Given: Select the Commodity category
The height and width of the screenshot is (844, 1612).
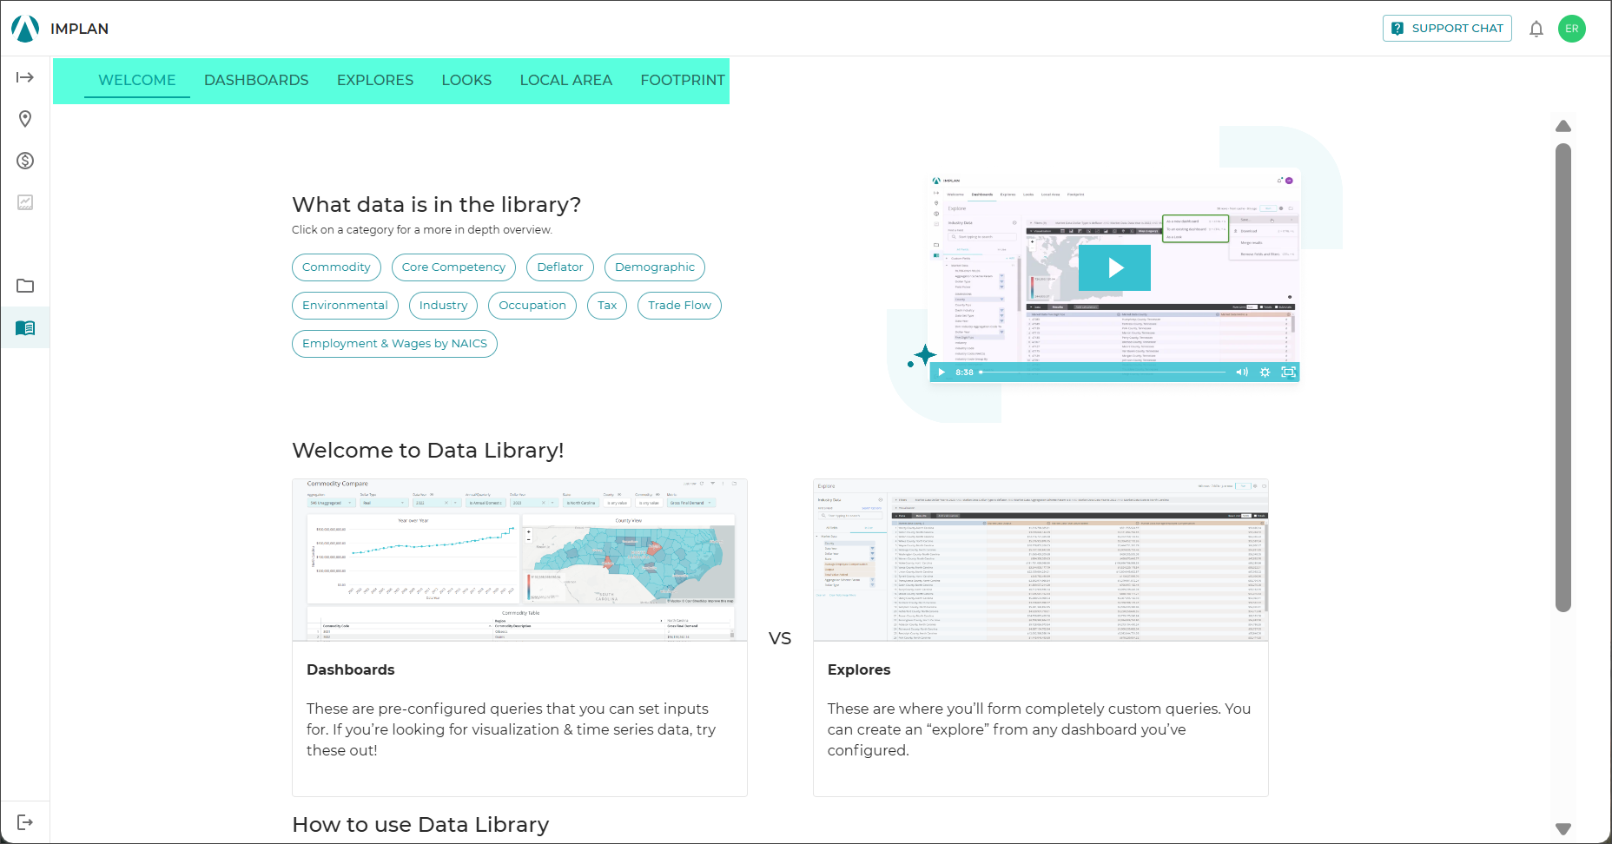Looking at the screenshot, I should [x=336, y=267].
